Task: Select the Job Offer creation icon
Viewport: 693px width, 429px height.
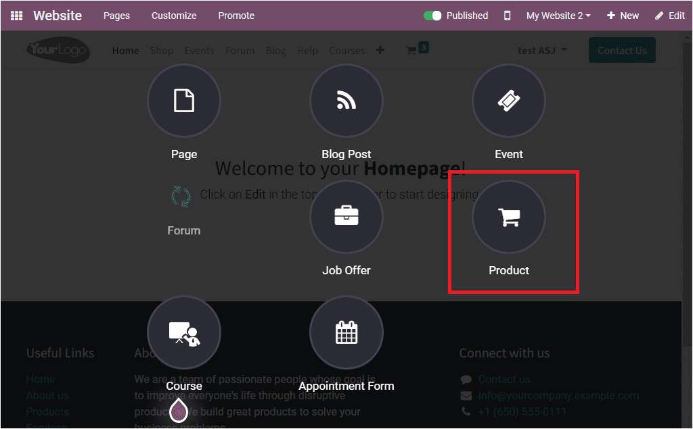Action: (x=346, y=216)
